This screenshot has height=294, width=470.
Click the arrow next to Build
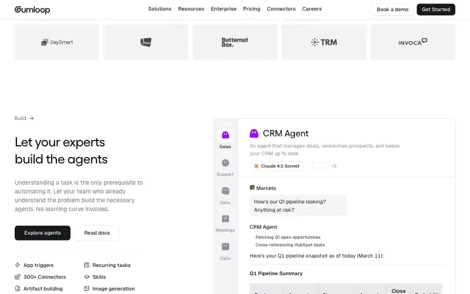coord(32,118)
